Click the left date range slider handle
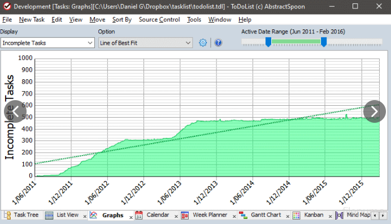The width and height of the screenshot is (391, 224). pyautogui.click(x=268, y=42)
